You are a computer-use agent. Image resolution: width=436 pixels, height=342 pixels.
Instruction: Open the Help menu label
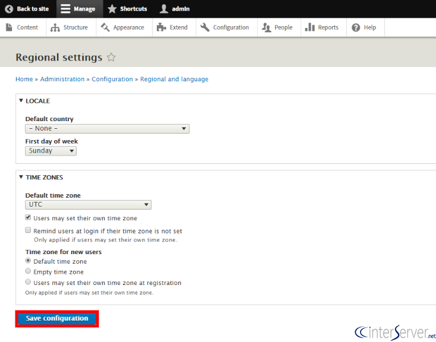pos(370,27)
